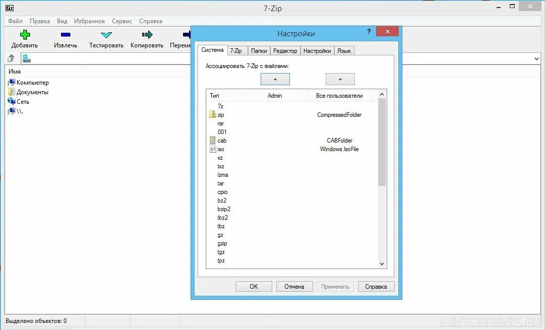Switch to the Редактор tab
545x330 pixels.
click(285, 51)
